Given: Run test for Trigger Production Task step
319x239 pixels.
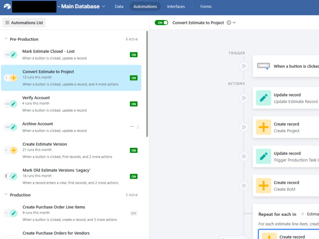Looking at the screenshot, I should 244,156.
